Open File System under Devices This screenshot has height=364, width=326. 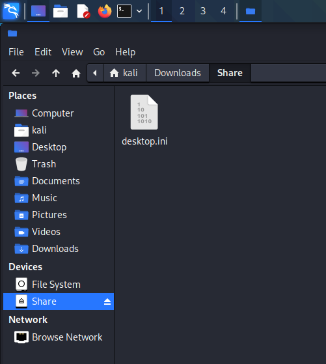pyautogui.click(x=59, y=285)
